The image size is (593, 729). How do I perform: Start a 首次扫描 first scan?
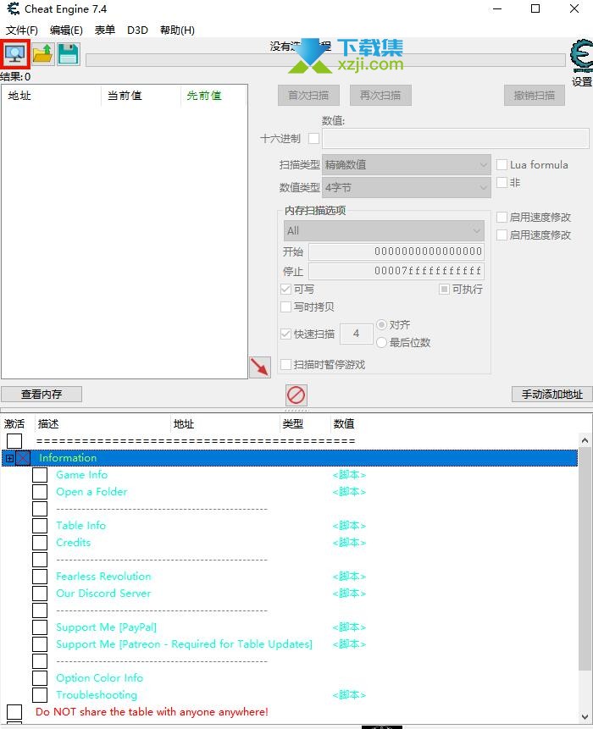(308, 96)
